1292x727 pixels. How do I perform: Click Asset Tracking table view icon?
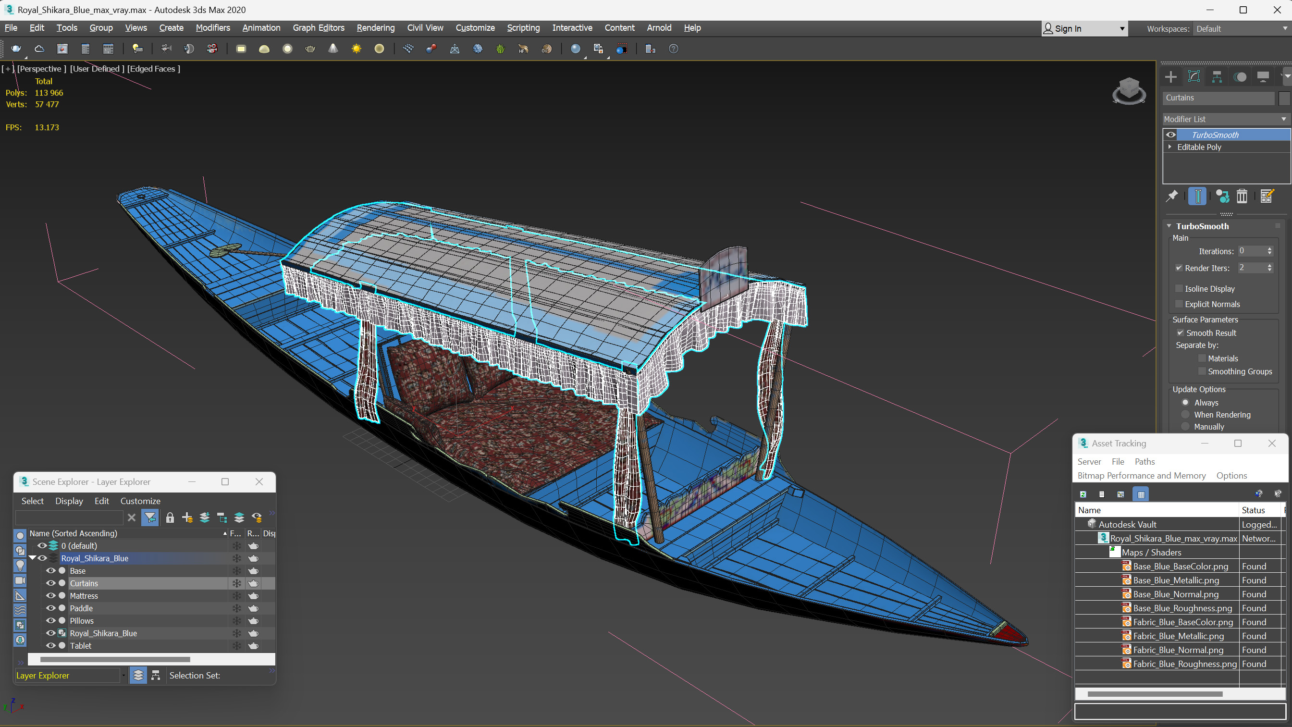click(x=1141, y=494)
